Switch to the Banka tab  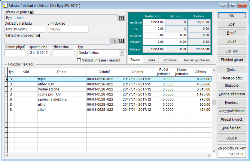coord(151,60)
